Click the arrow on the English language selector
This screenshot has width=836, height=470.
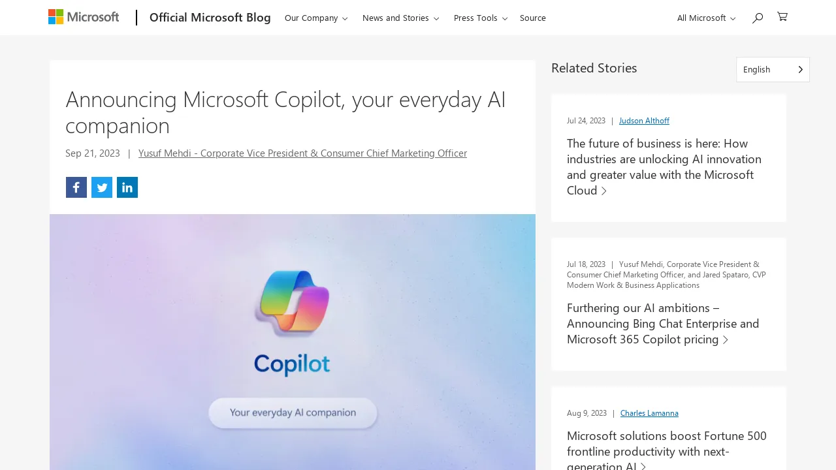pos(799,68)
